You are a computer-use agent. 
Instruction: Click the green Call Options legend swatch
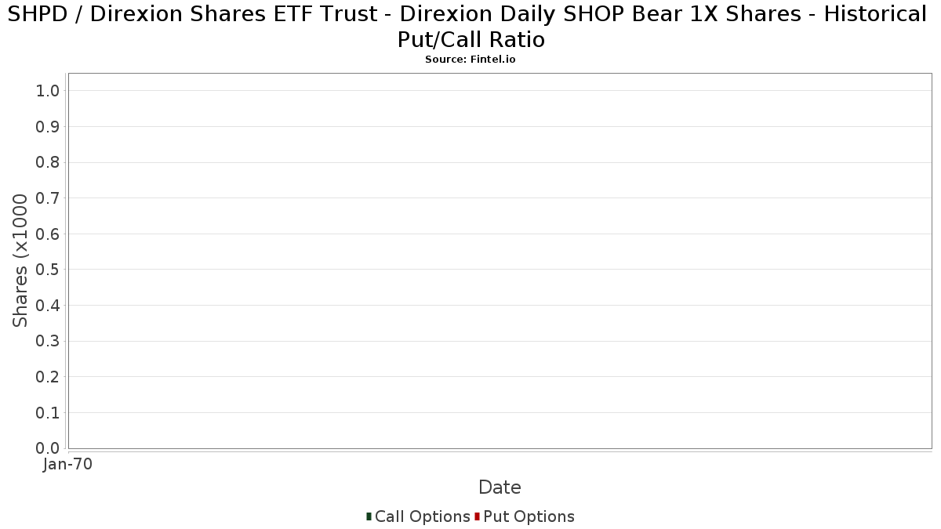coord(369,516)
